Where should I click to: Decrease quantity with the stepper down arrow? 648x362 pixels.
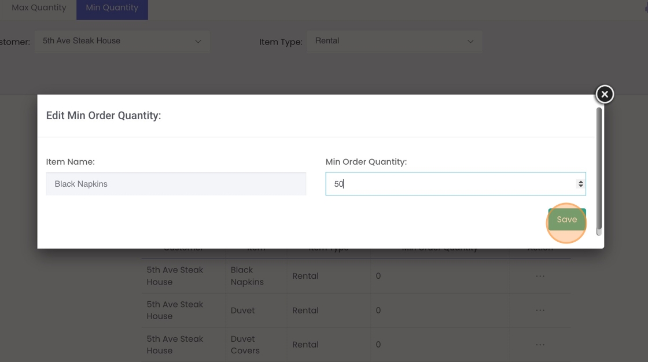click(x=580, y=186)
